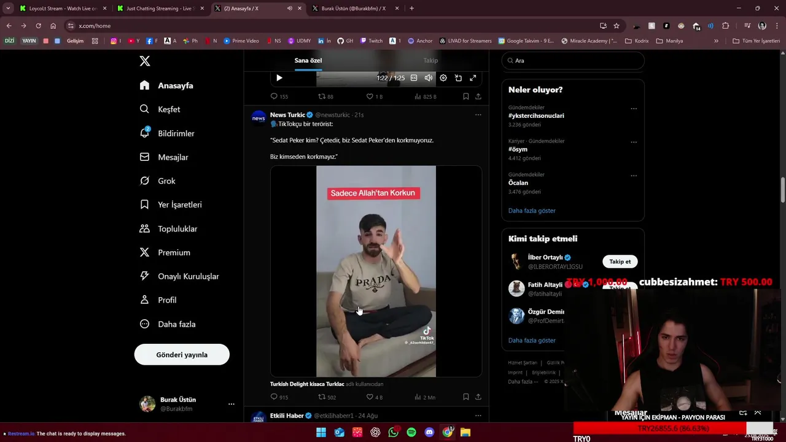This screenshot has height=442, width=786.
Task: Repost the post with 88 reposts
Action: coord(325,96)
